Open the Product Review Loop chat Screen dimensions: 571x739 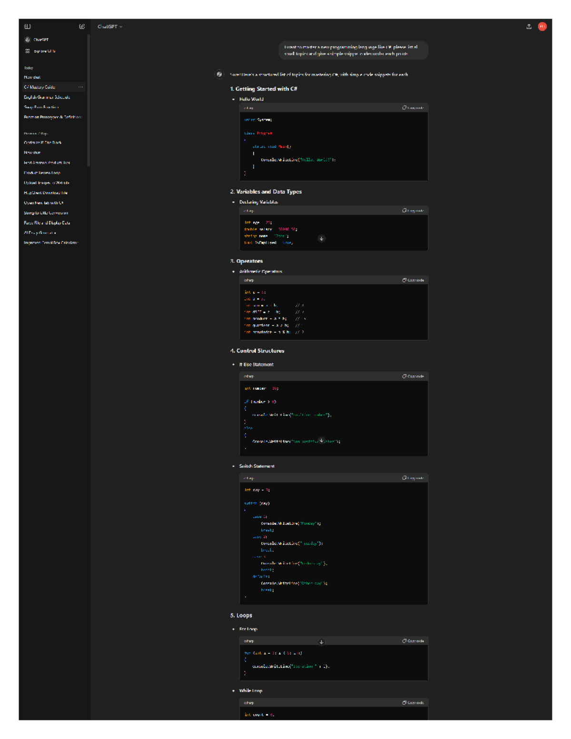pyautogui.click(x=42, y=173)
